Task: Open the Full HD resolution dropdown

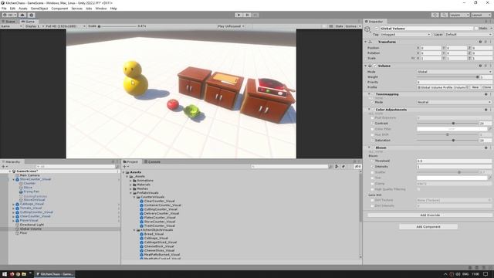Action: coord(66,26)
